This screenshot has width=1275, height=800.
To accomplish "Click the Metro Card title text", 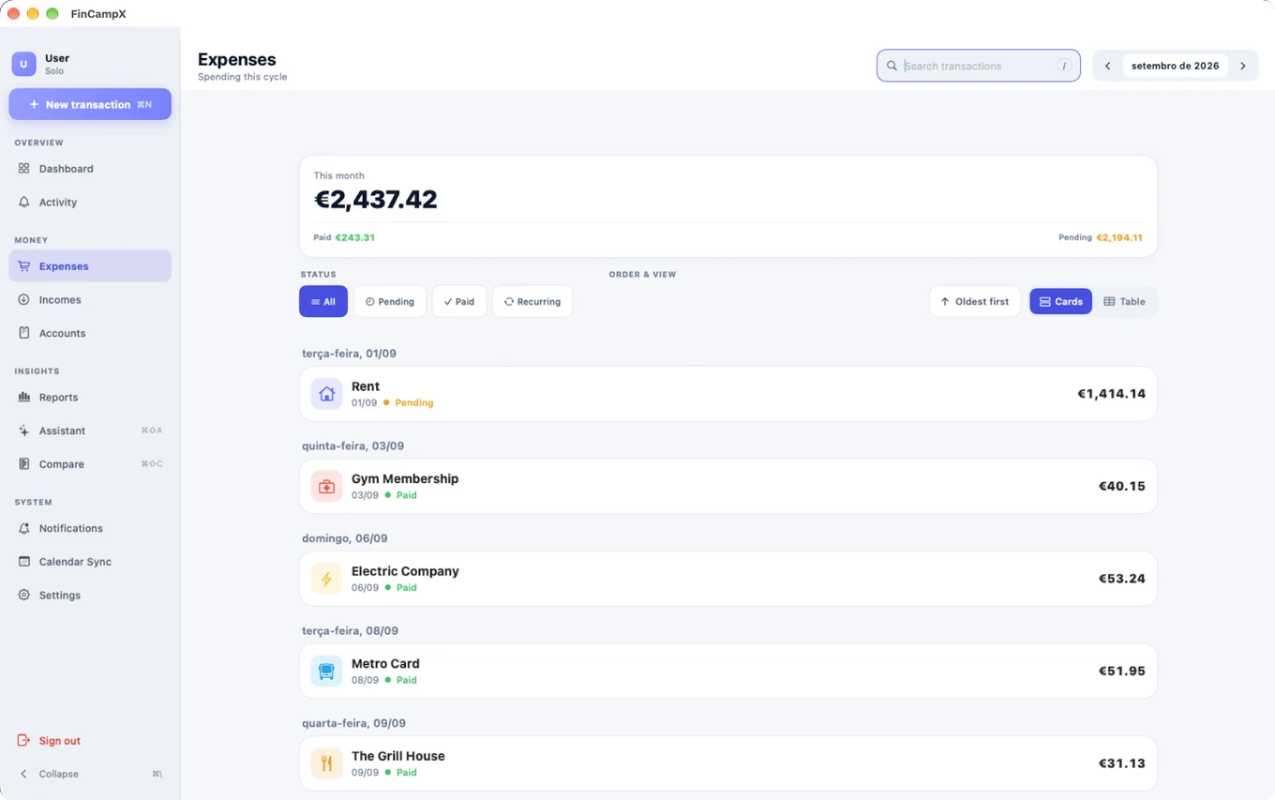I will tap(385, 663).
